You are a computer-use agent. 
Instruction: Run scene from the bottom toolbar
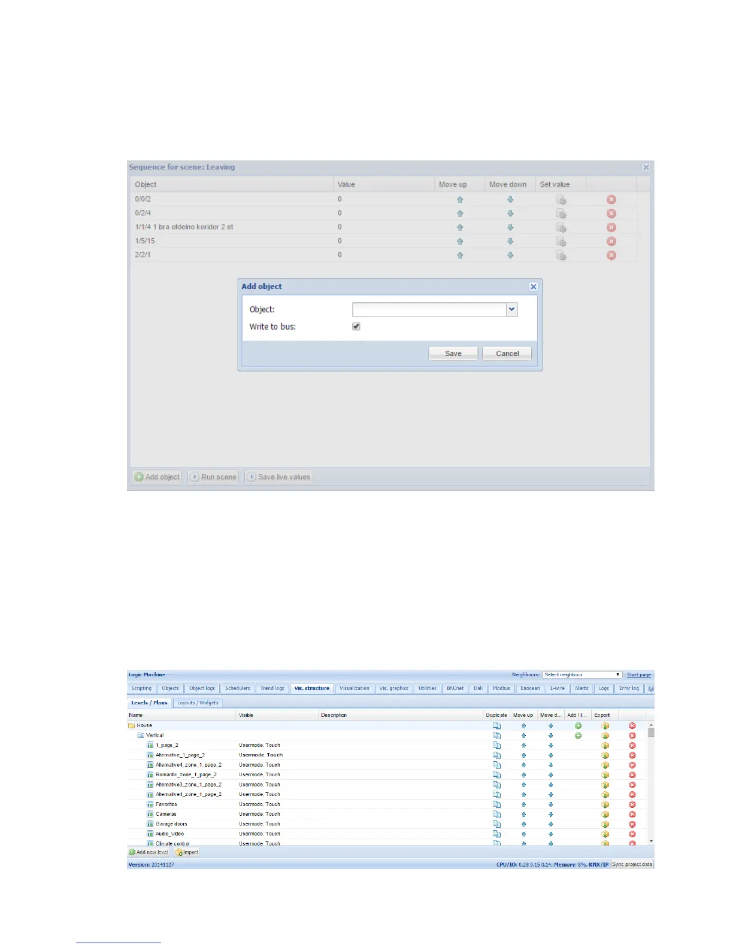pos(213,477)
